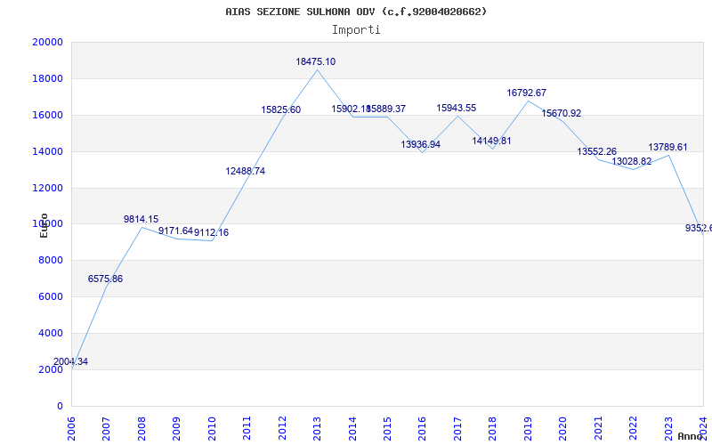Viewport: 712px width, 445px height.
Task: Click the 2008 x-axis year label
Action: coord(142,428)
